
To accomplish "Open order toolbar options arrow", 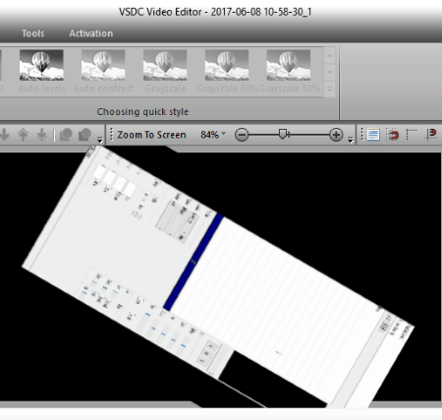I will pyautogui.click(x=100, y=140).
